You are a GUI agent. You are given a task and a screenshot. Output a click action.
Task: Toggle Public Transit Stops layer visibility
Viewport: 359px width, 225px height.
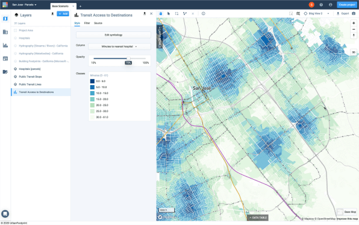coord(16,77)
